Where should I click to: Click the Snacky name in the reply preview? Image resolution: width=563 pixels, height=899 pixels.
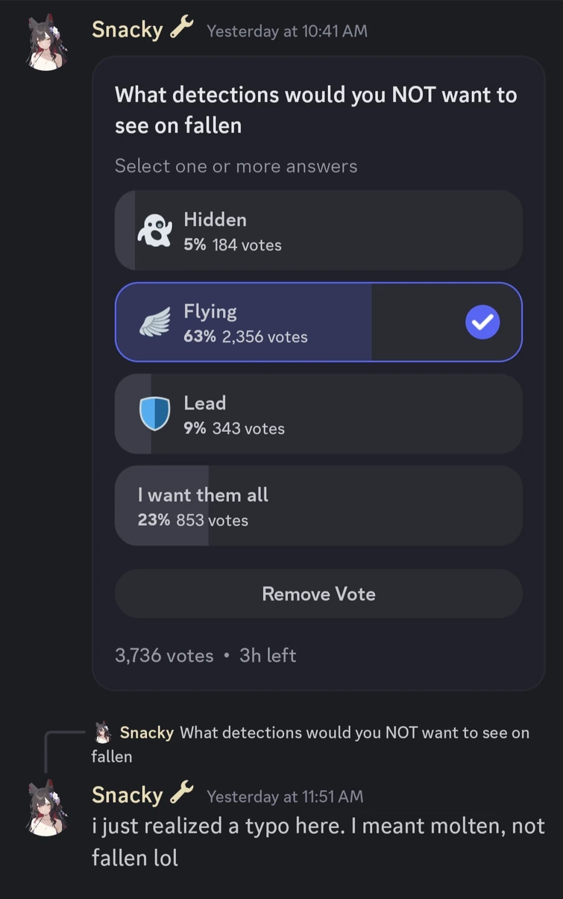click(x=146, y=733)
